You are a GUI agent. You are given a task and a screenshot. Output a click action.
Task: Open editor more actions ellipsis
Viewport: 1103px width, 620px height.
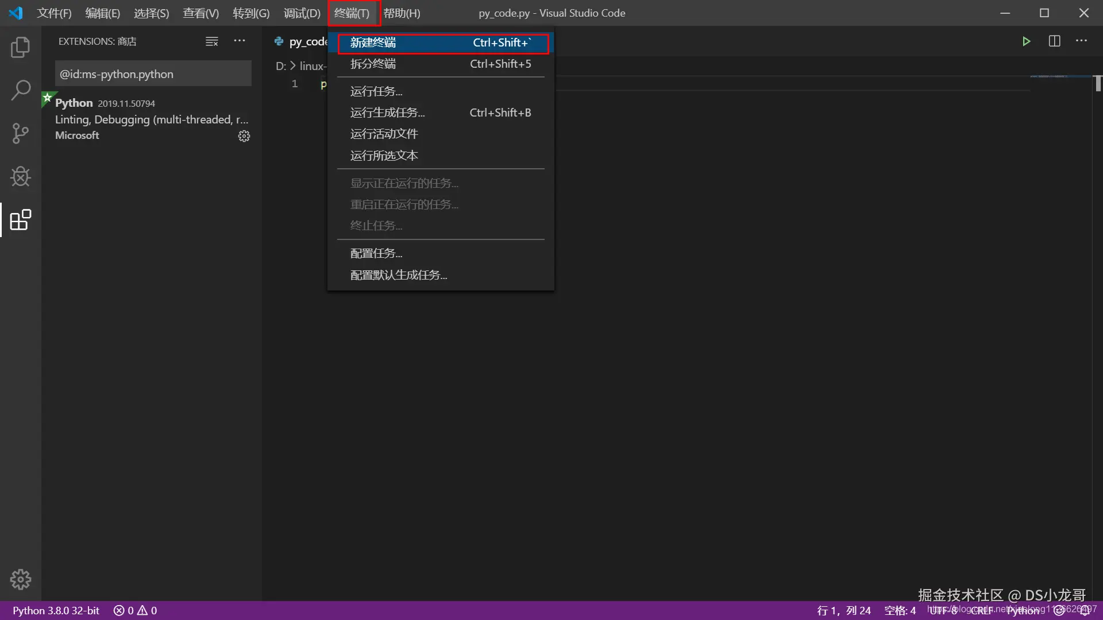point(1081,41)
